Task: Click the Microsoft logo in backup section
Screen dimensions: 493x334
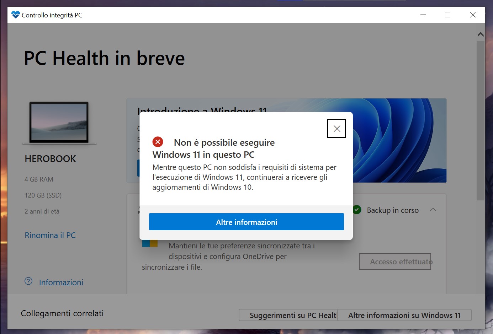Action: 150,243
